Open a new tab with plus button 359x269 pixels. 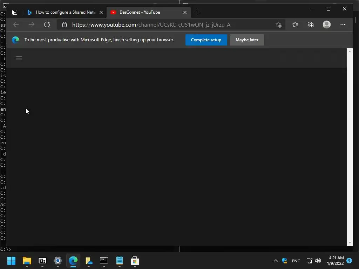point(197,12)
